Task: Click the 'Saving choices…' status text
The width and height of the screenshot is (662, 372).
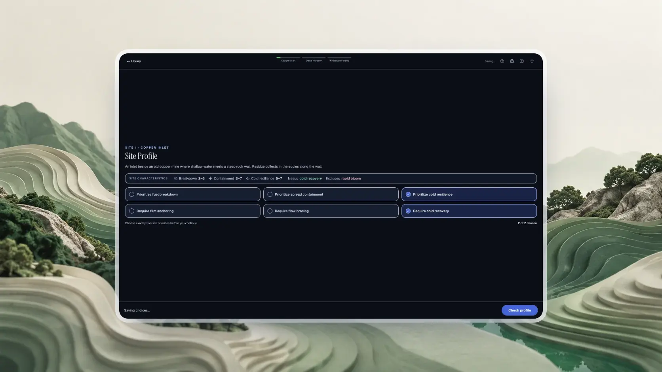Action: (x=137, y=311)
